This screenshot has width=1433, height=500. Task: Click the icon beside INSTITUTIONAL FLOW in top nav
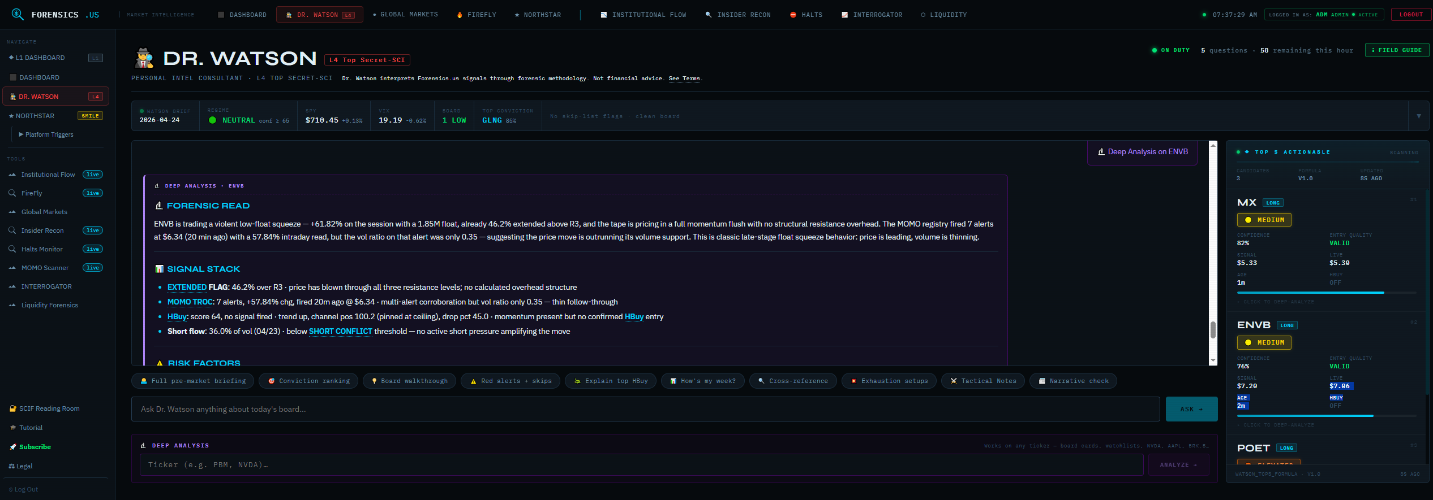point(604,15)
